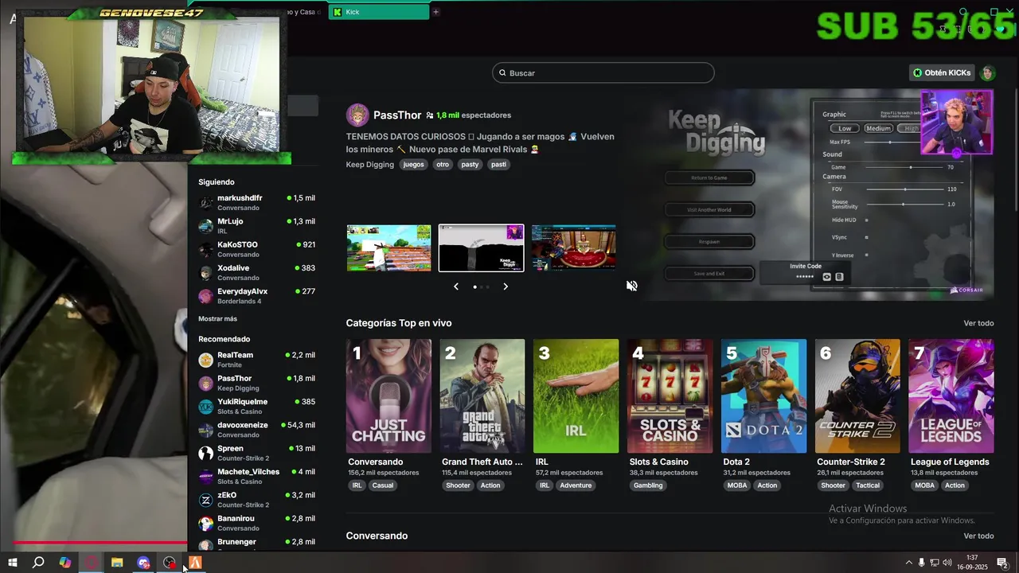Open Xodalive avatar in the sidebar
1019x573 pixels.
(206, 273)
